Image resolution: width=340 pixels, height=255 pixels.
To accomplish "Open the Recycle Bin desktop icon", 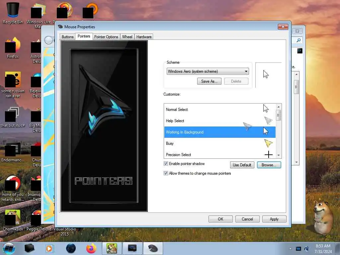I will click(13, 13).
